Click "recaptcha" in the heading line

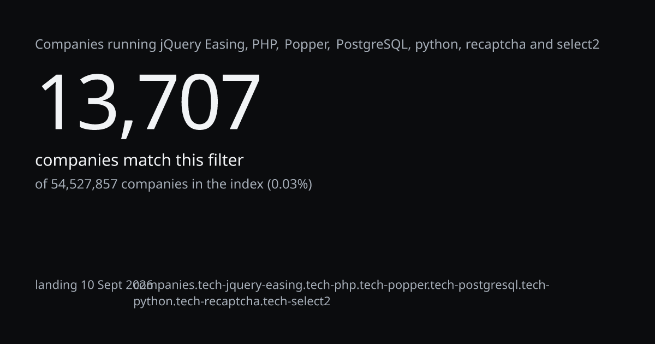(496, 45)
